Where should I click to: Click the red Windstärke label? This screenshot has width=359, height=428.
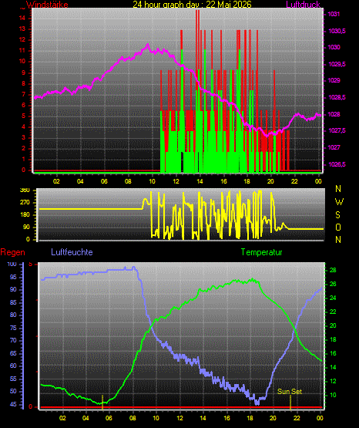tap(47, 5)
